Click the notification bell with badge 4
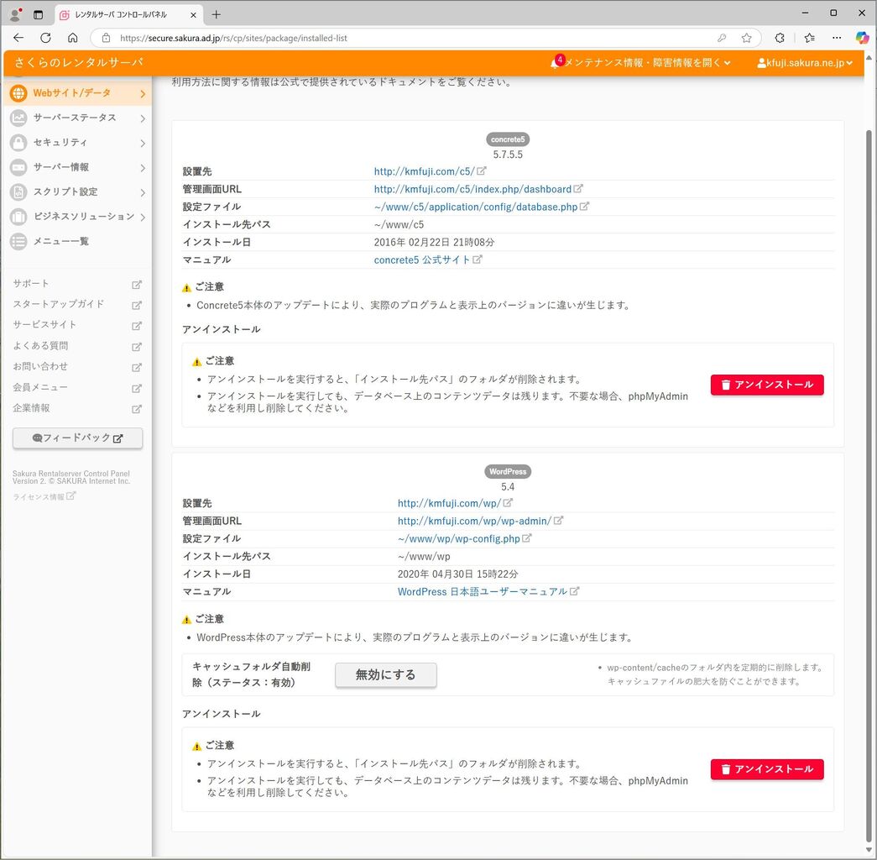Viewport: 877px width, 860px height. tap(556, 62)
